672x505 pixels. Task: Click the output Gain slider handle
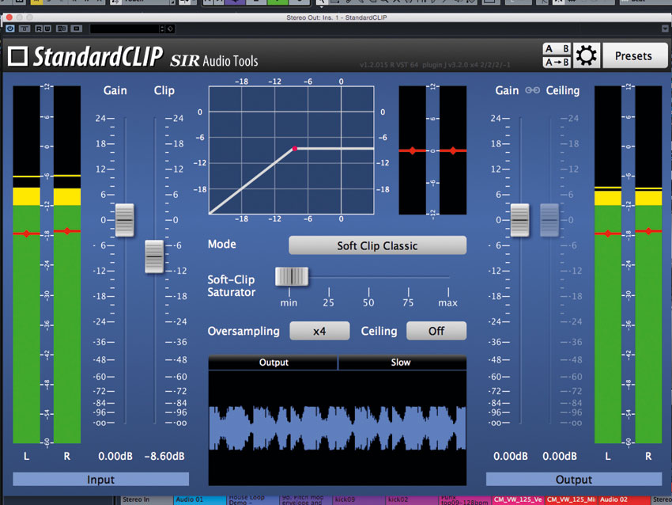tap(520, 220)
